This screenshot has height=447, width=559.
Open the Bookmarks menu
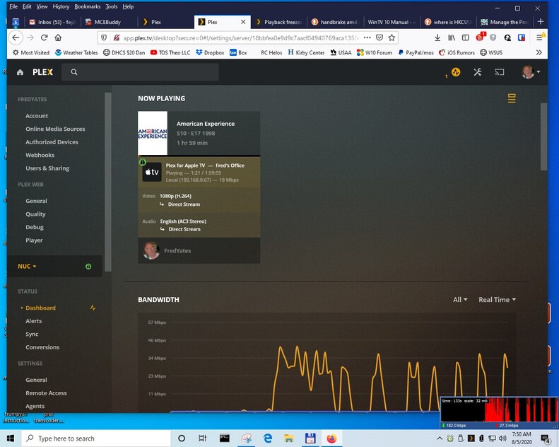tap(88, 6)
